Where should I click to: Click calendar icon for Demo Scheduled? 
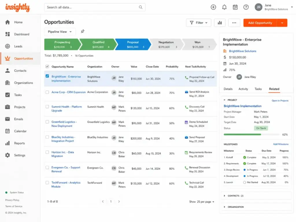tap(186, 122)
